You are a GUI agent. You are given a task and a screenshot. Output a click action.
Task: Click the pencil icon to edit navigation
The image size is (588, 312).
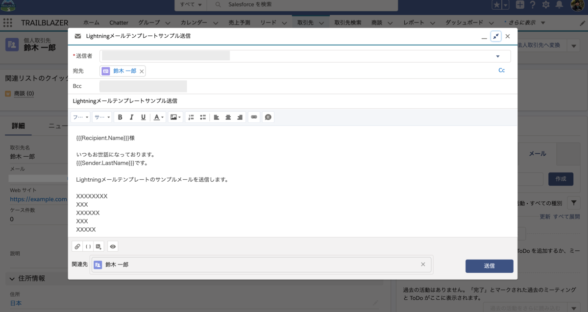click(582, 23)
